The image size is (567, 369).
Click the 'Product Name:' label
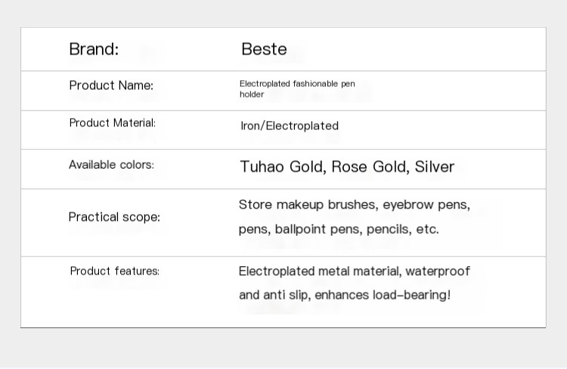111,85
